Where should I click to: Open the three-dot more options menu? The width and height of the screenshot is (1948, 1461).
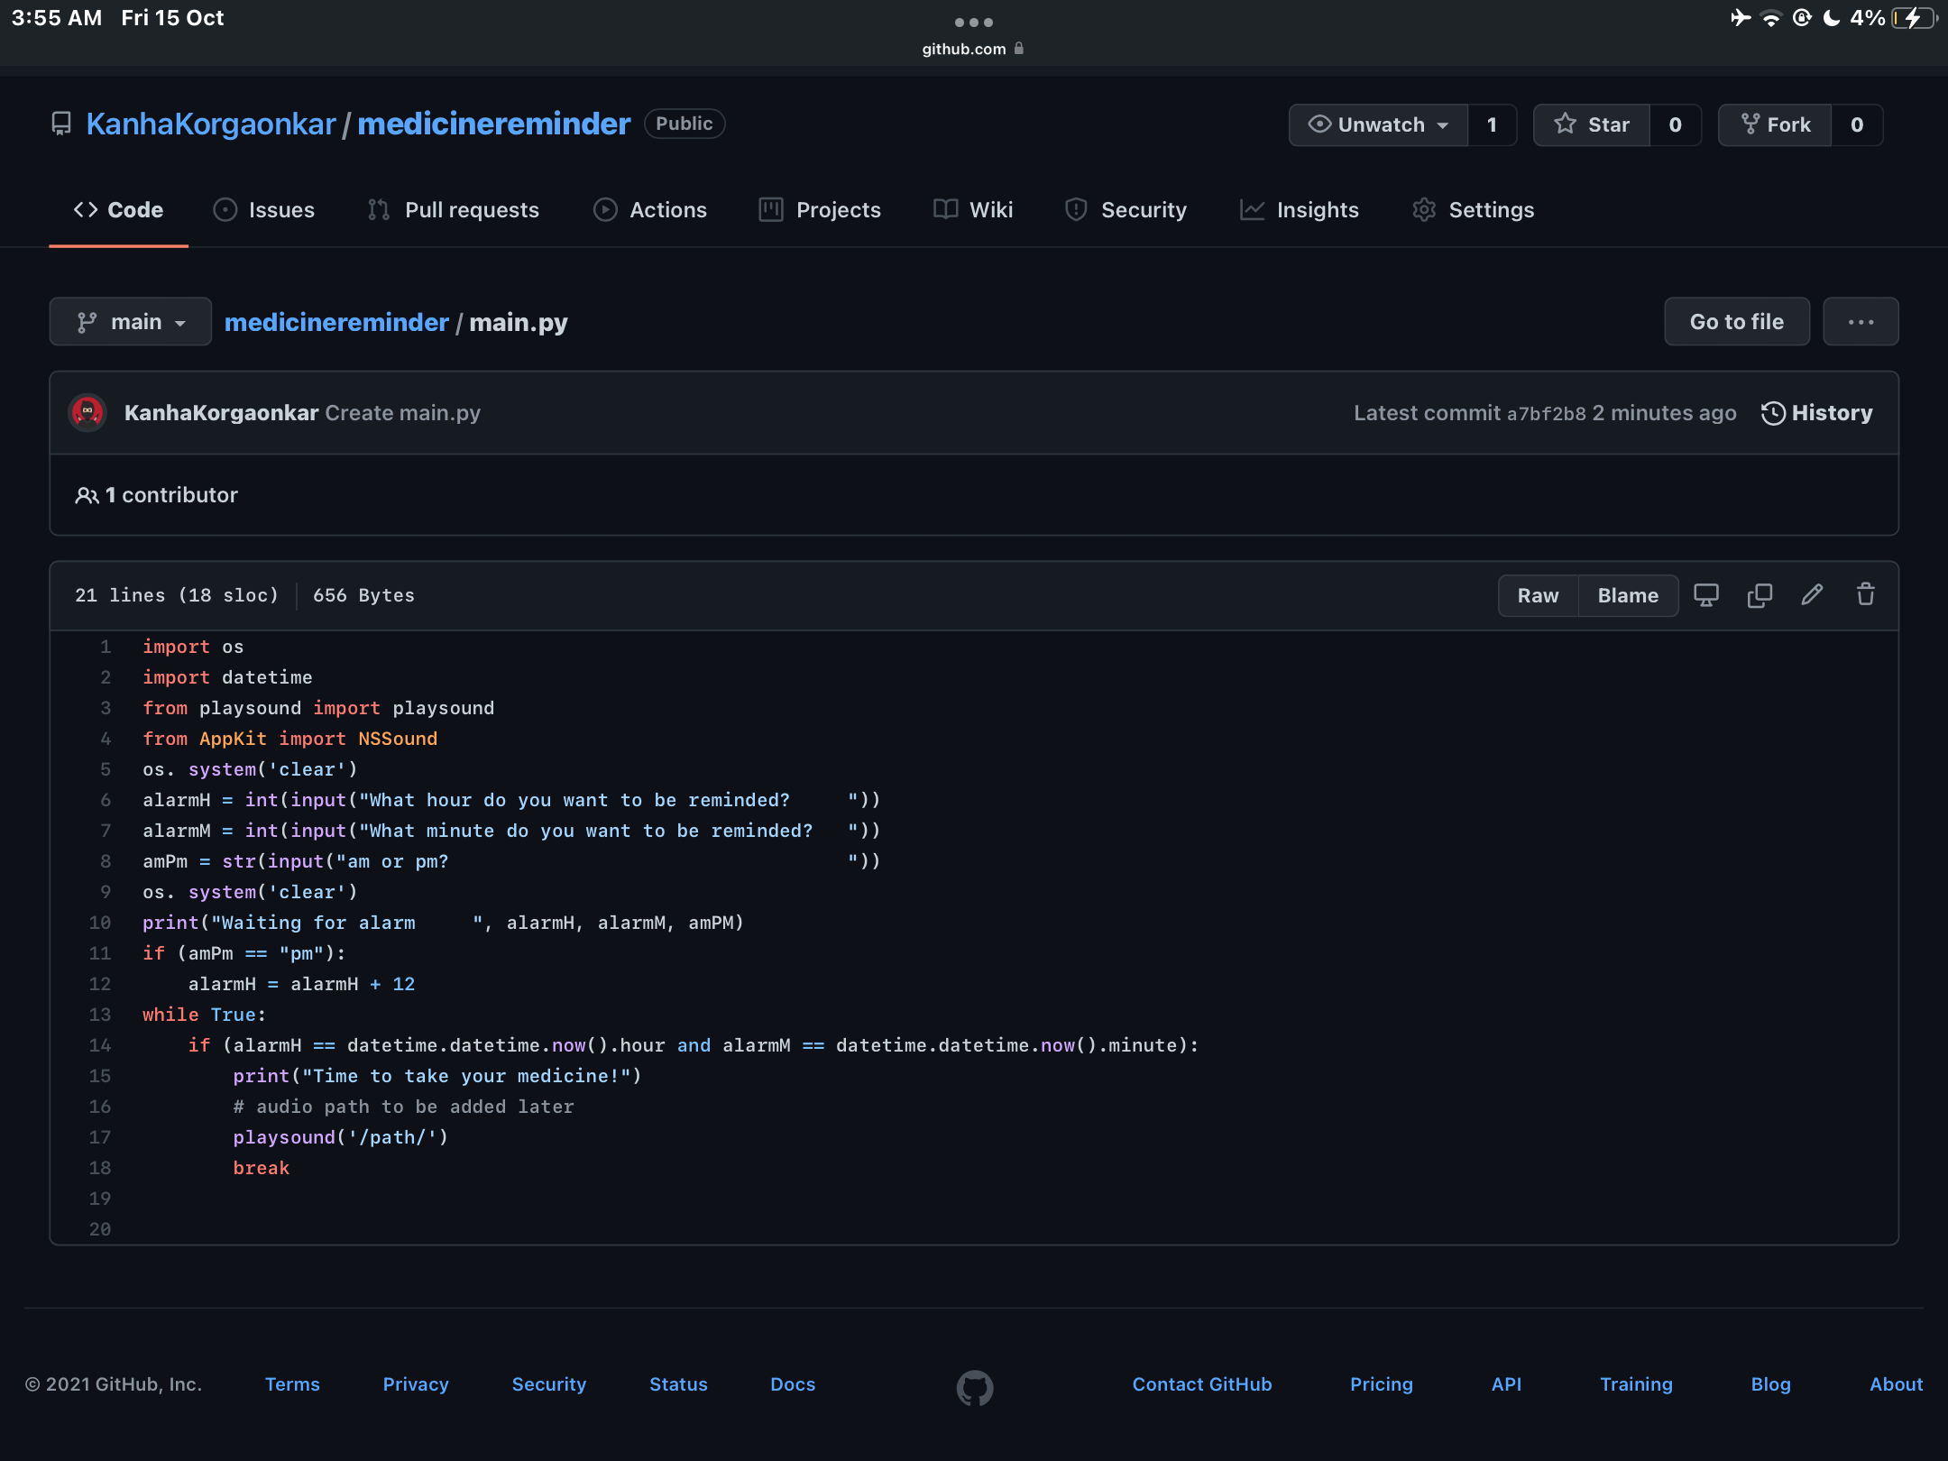(1860, 322)
